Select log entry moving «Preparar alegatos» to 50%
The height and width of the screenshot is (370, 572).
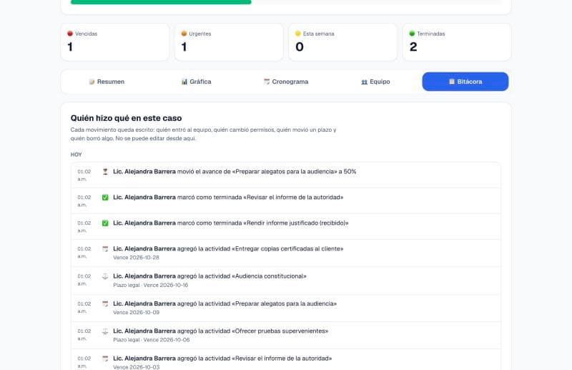tap(286, 175)
